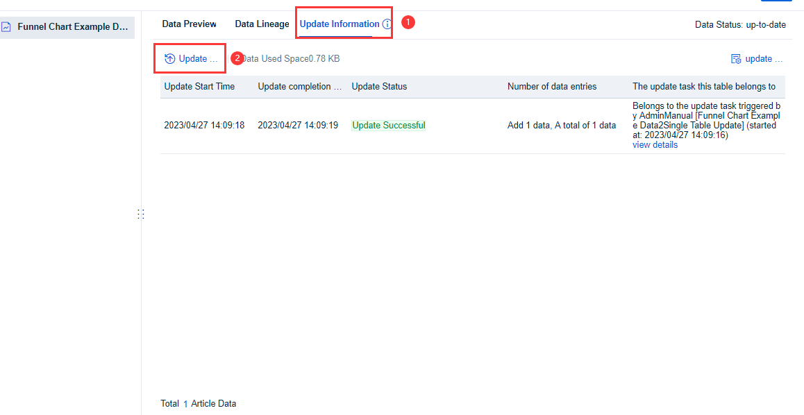This screenshot has height=415, width=804.
Task: Open the view details link
Action: [655, 144]
